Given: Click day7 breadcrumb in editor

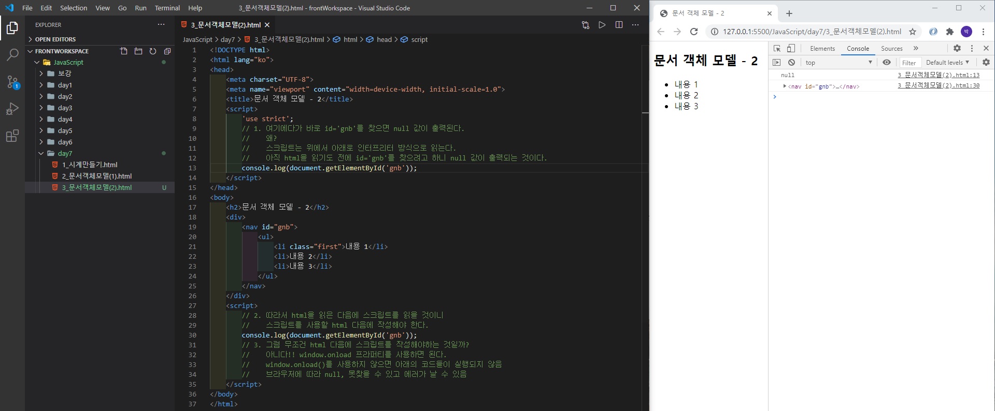Looking at the screenshot, I should 228,39.
